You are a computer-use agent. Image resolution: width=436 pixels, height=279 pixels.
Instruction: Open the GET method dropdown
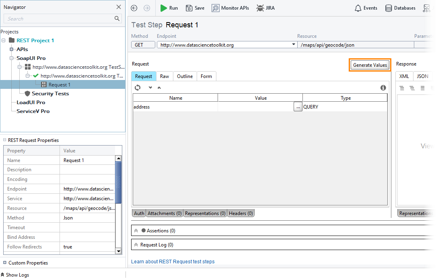point(143,45)
